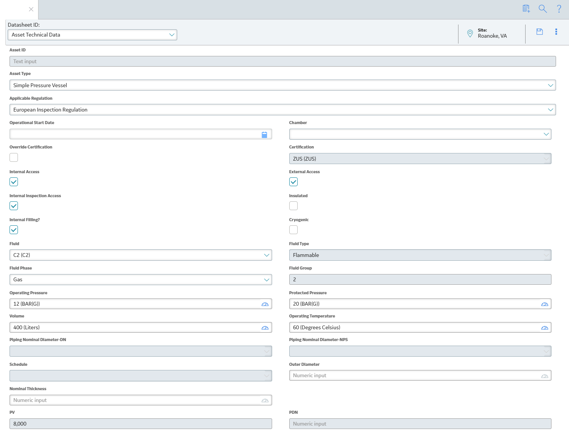Click the PDN numeric input
The image size is (569, 437).
pos(420,424)
